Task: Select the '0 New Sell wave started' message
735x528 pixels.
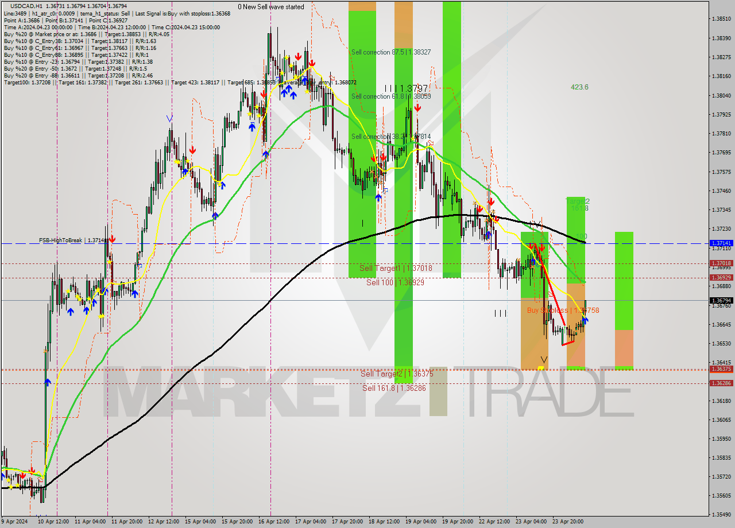Action: (x=271, y=7)
